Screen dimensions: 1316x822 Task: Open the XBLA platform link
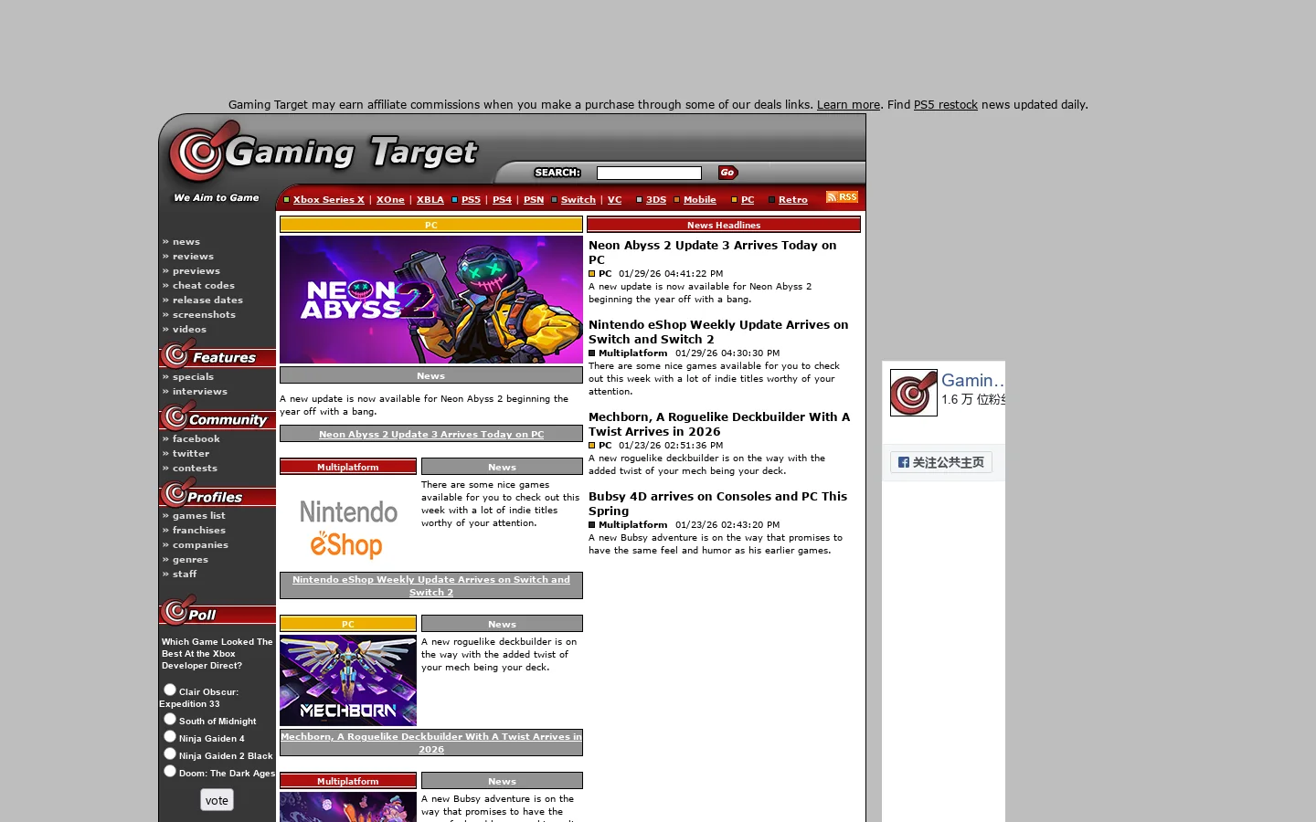(x=430, y=199)
